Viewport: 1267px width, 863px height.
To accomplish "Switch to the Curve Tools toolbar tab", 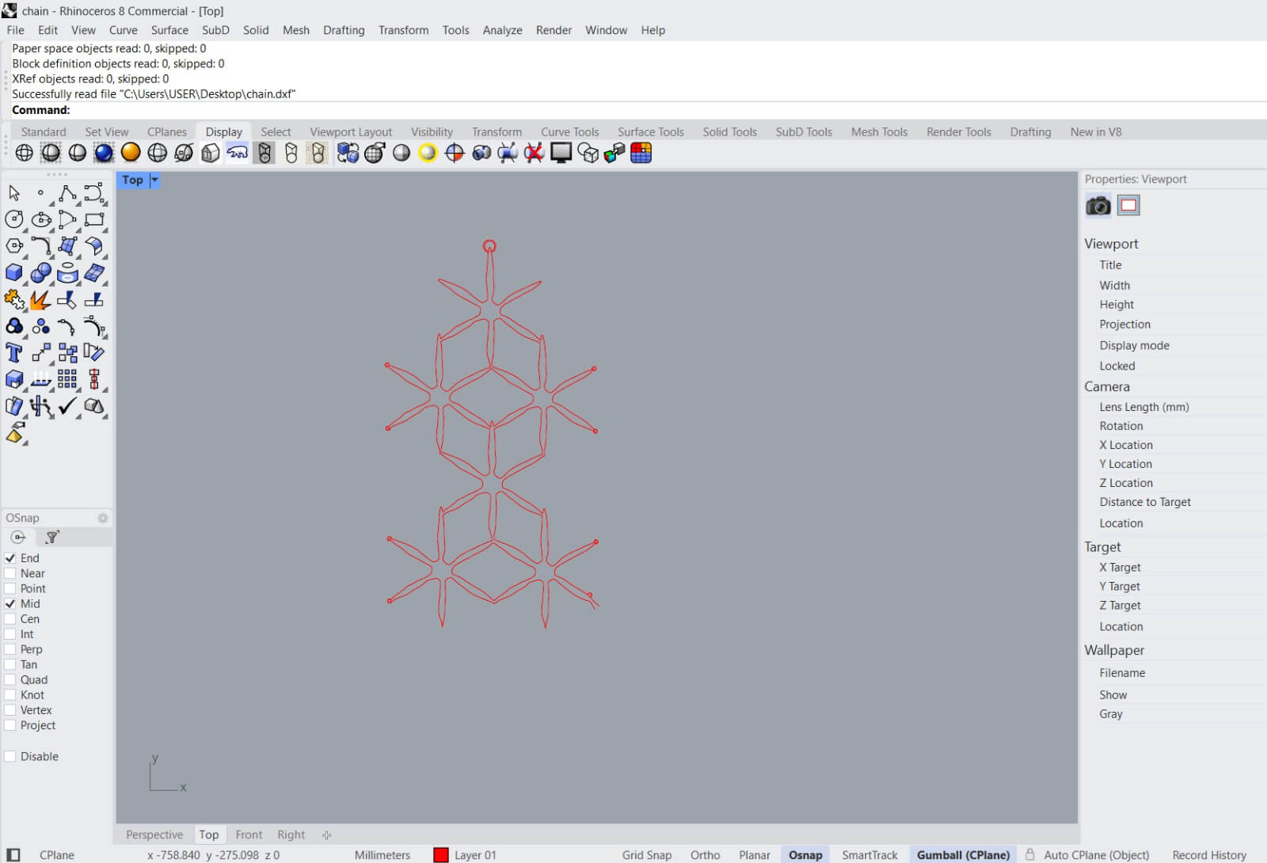I will tap(569, 132).
